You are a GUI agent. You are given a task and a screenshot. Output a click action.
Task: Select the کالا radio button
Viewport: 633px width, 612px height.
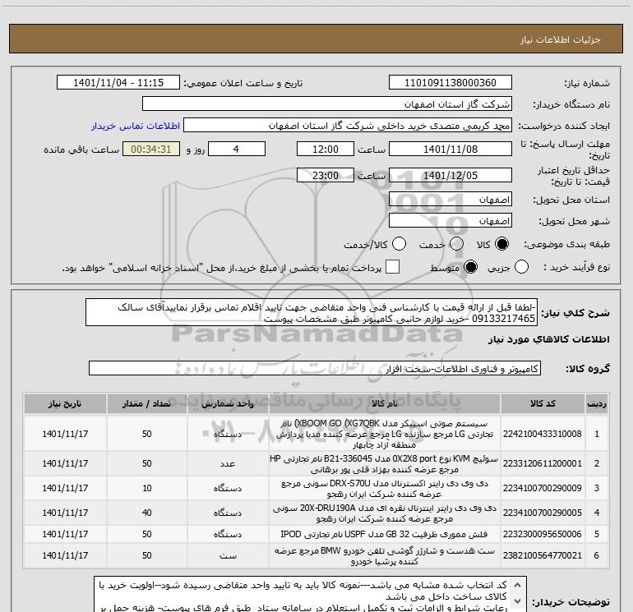(501, 244)
